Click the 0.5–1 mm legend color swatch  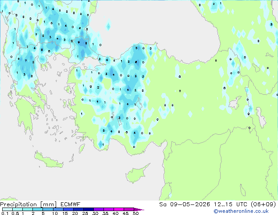pos(18,209)
